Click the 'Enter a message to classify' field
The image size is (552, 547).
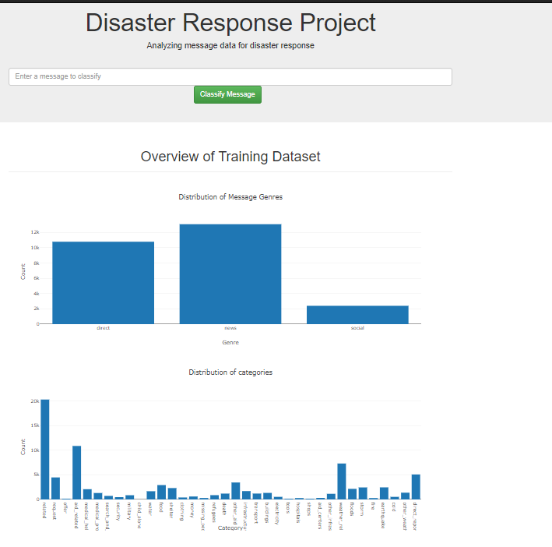230,76
